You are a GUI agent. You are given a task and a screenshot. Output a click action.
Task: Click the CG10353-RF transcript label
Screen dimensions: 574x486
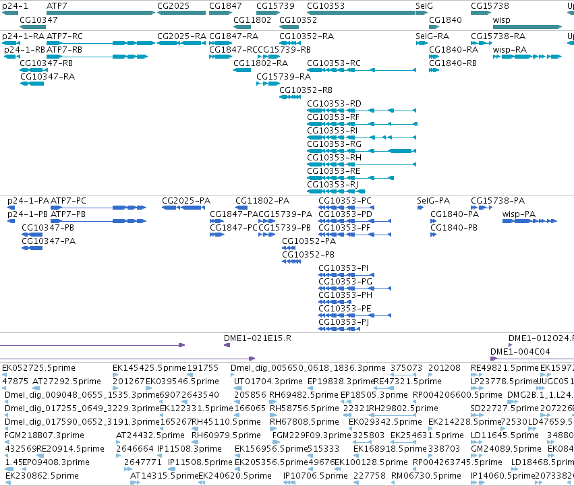pyautogui.click(x=333, y=117)
